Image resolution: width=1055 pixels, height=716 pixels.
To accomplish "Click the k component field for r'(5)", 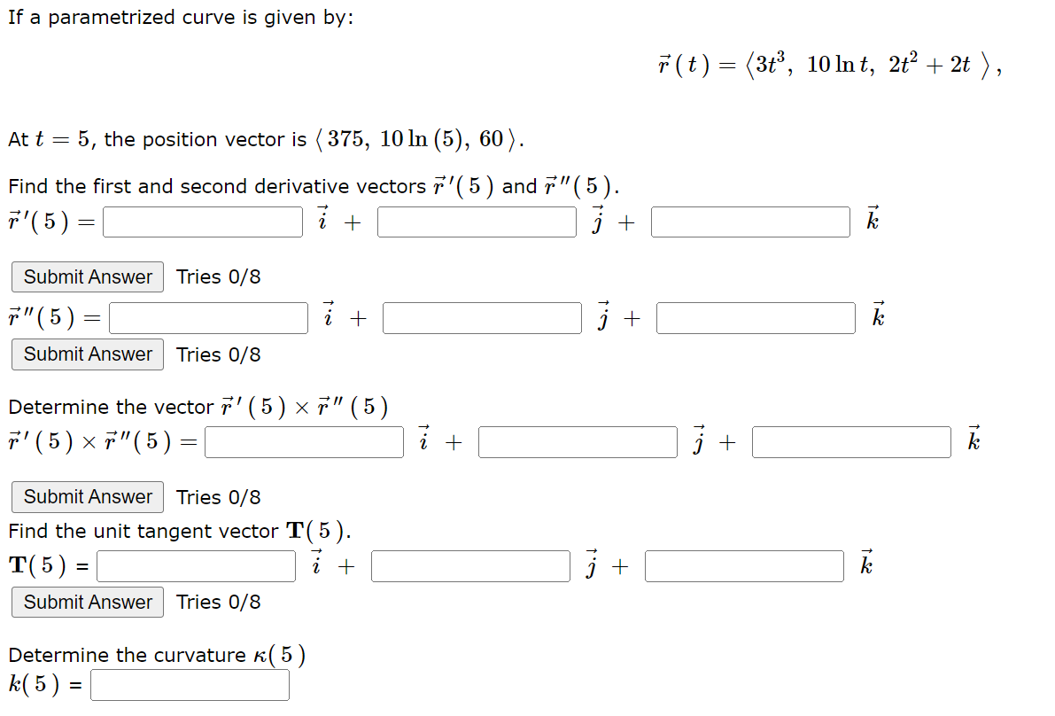I will click(x=749, y=222).
